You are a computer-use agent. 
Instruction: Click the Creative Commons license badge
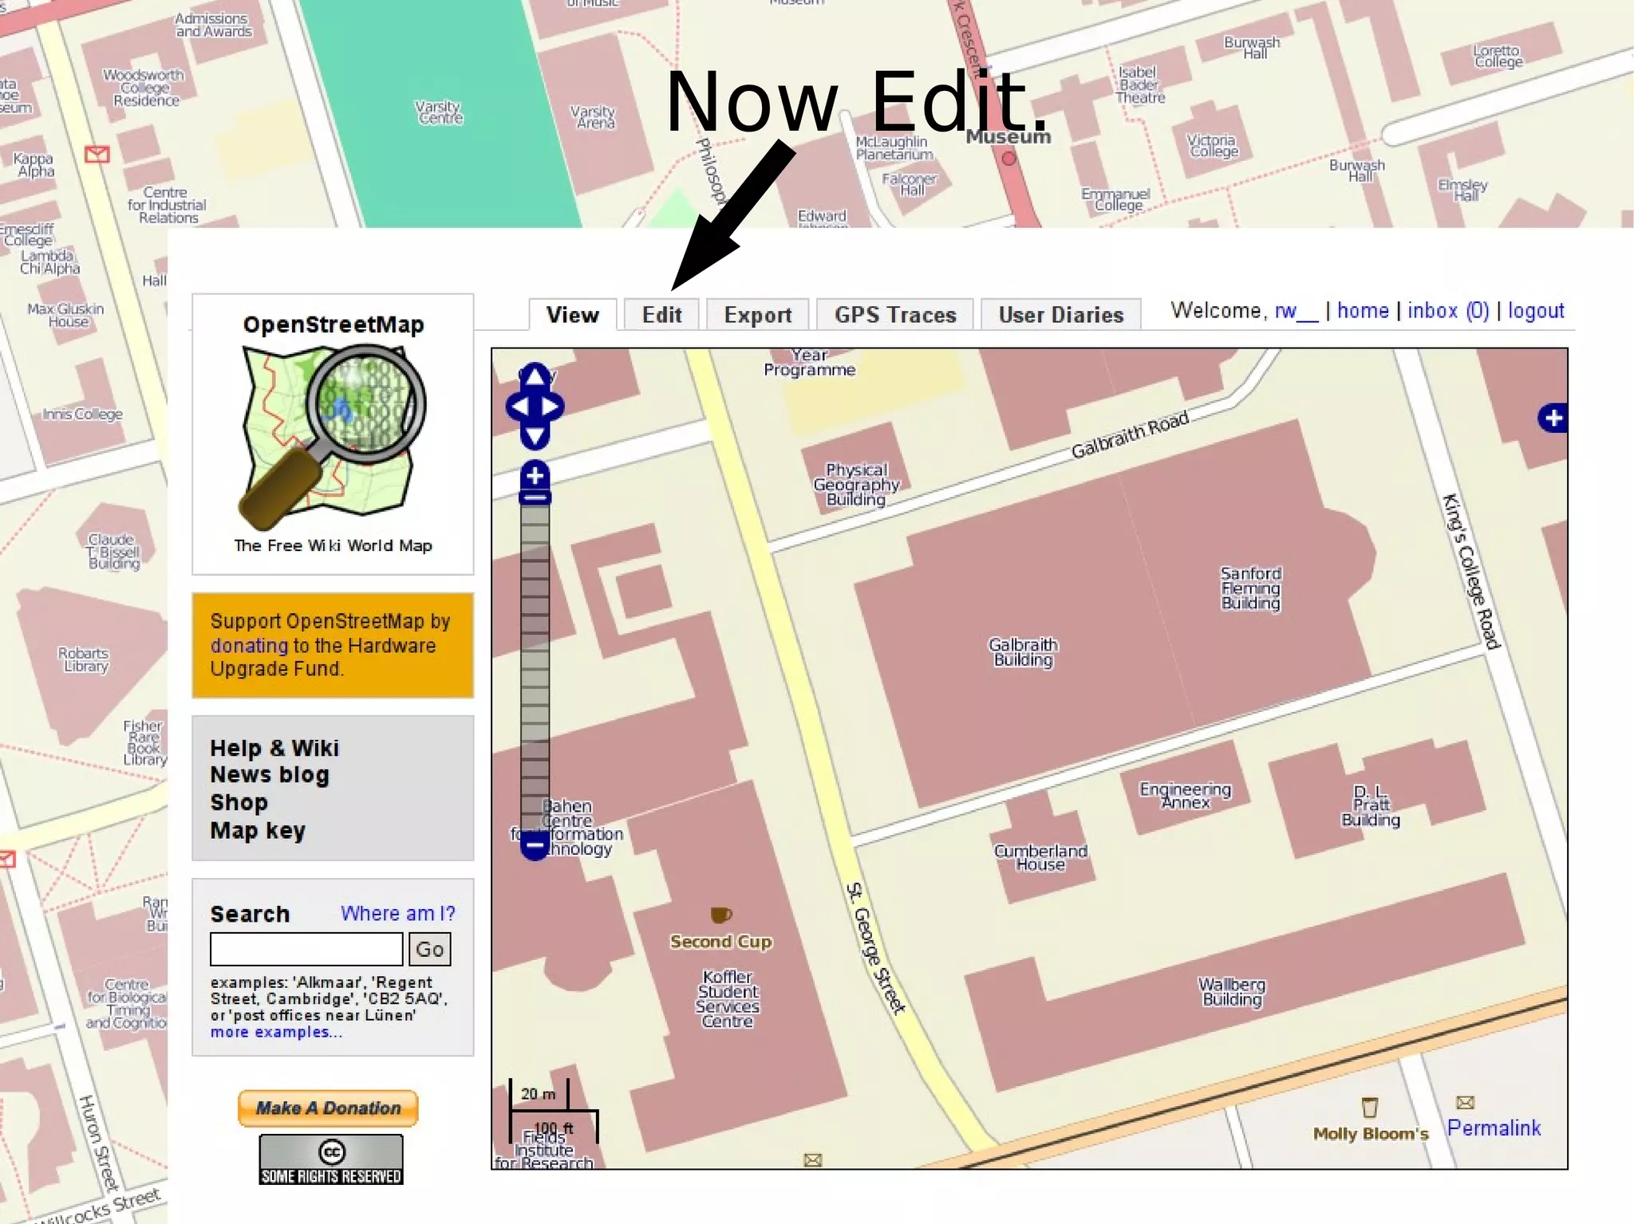pos(331,1159)
